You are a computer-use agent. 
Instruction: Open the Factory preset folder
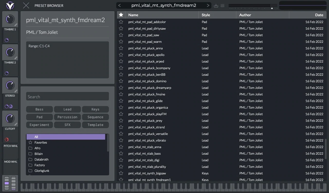(66, 165)
